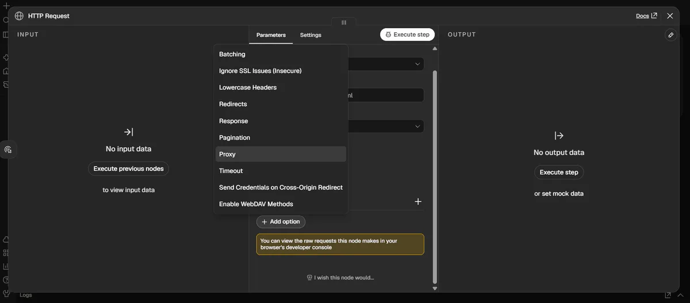Click the external-link icon at bottom right
Viewport: 690px width, 303px height.
668,295
